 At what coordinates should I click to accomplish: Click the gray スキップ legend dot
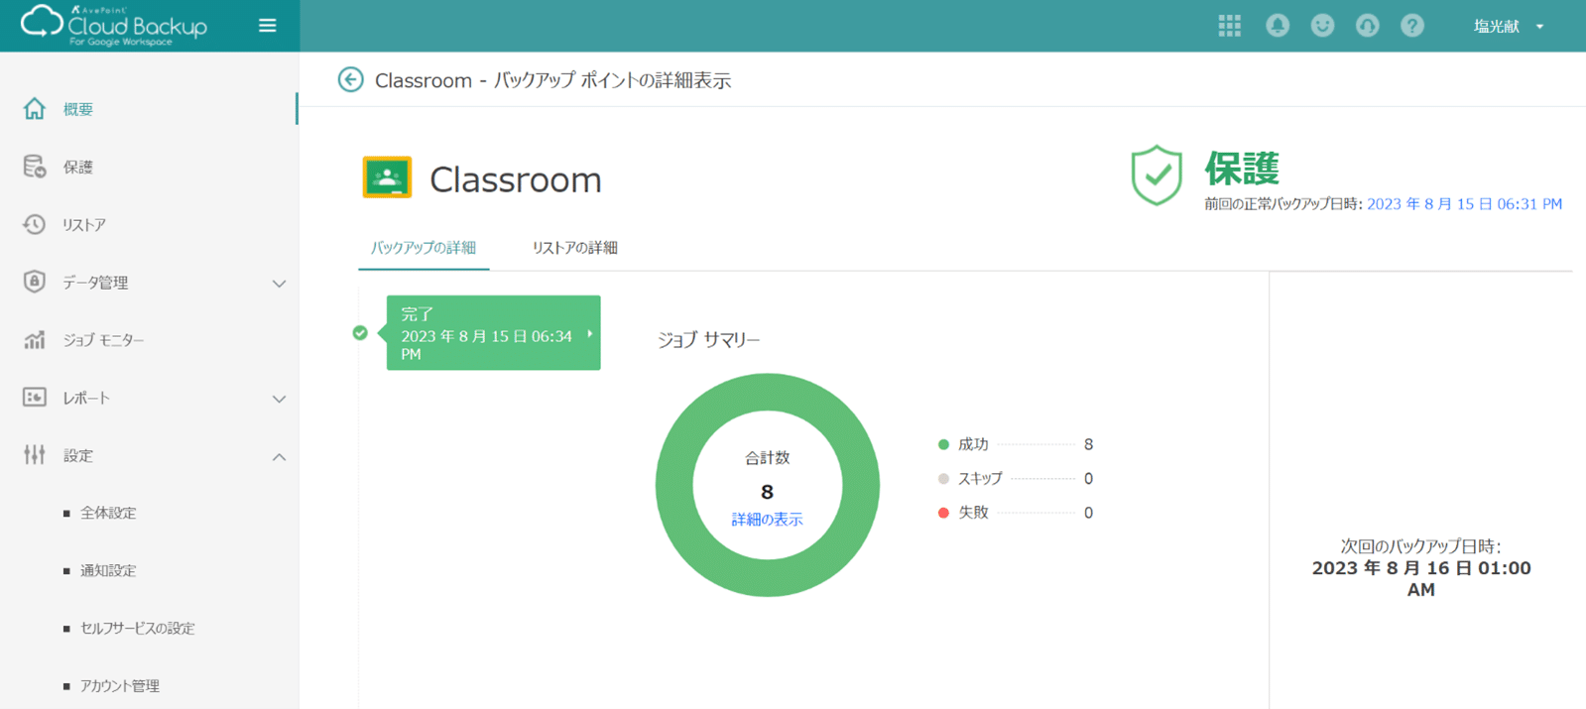point(943,479)
